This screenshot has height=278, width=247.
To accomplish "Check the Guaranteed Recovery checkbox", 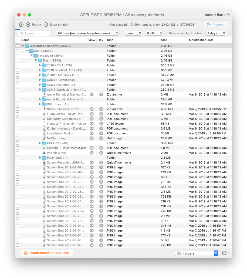I will tap(18, 46).
